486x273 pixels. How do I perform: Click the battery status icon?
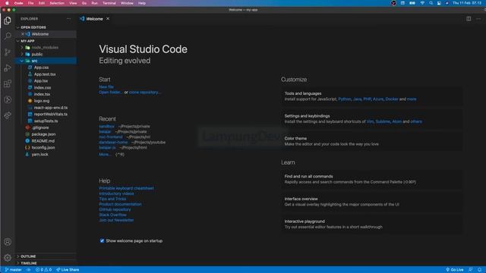click(x=412, y=3)
